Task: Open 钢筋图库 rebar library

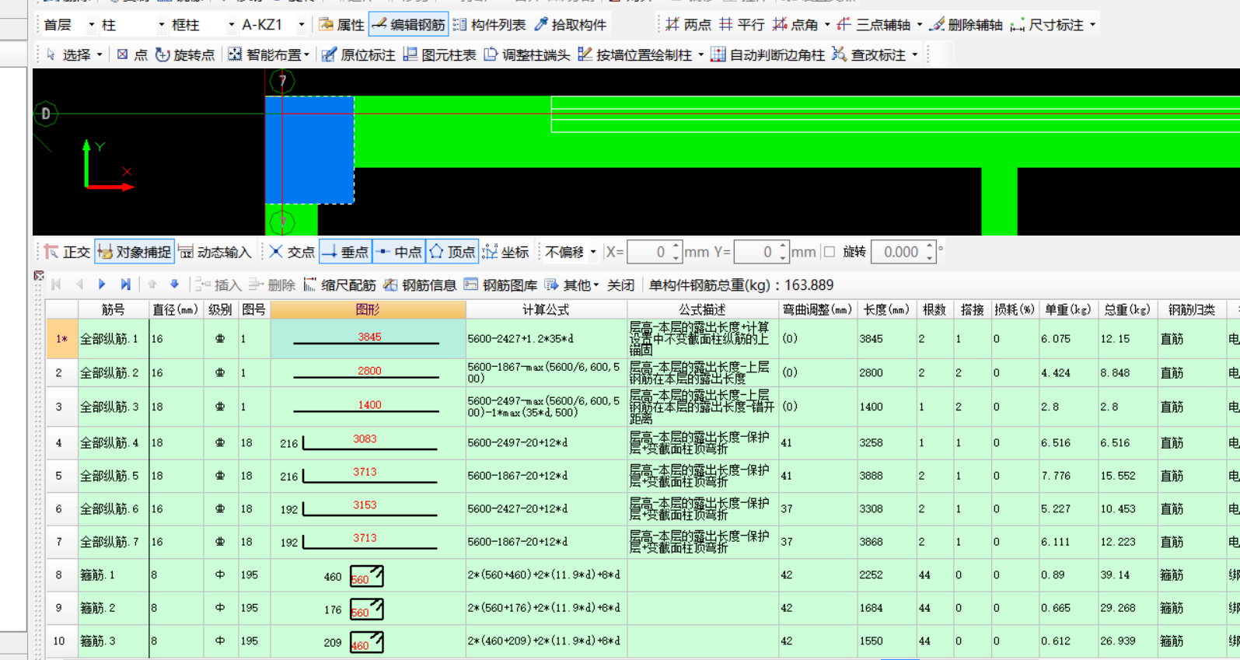Action: pyautogui.click(x=501, y=285)
